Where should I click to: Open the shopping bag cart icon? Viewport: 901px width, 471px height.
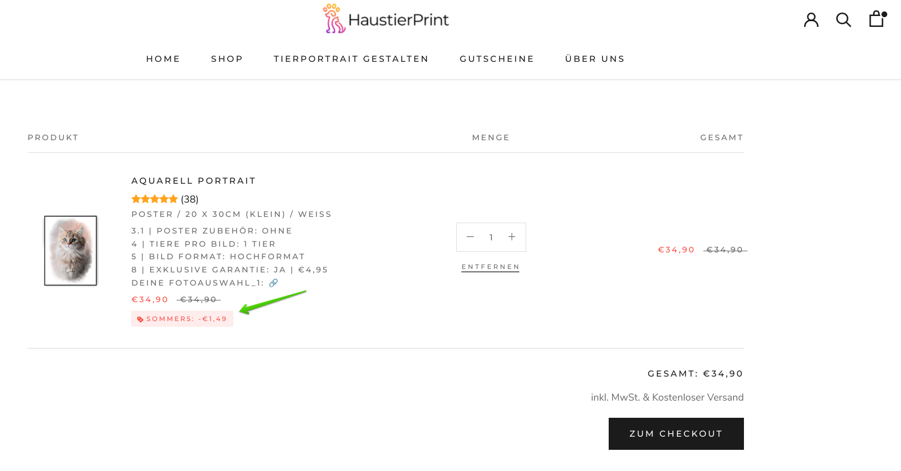(876, 19)
